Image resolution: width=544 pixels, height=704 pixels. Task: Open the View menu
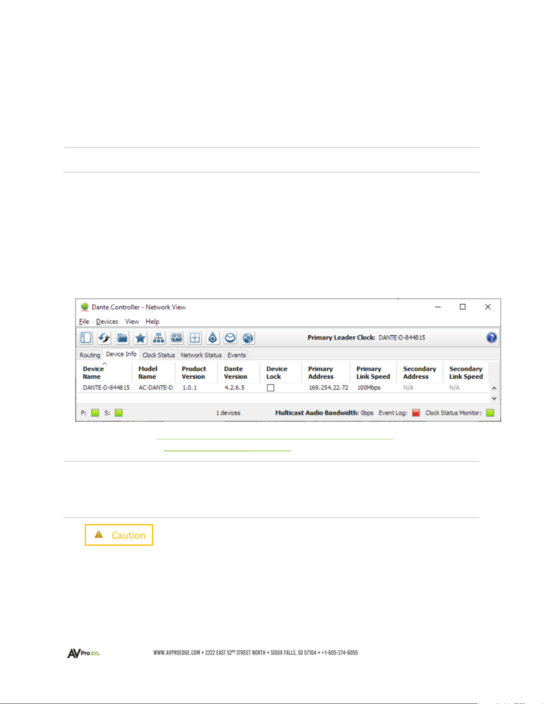point(132,321)
